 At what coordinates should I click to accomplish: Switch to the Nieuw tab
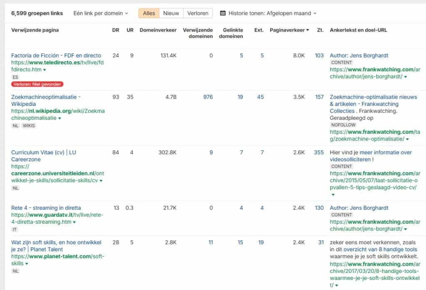[171, 13]
